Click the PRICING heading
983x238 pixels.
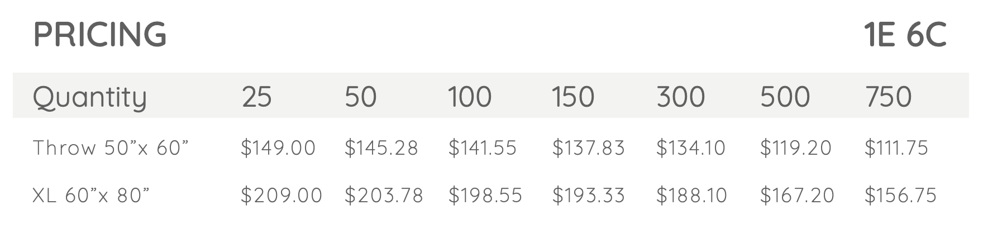100,34
